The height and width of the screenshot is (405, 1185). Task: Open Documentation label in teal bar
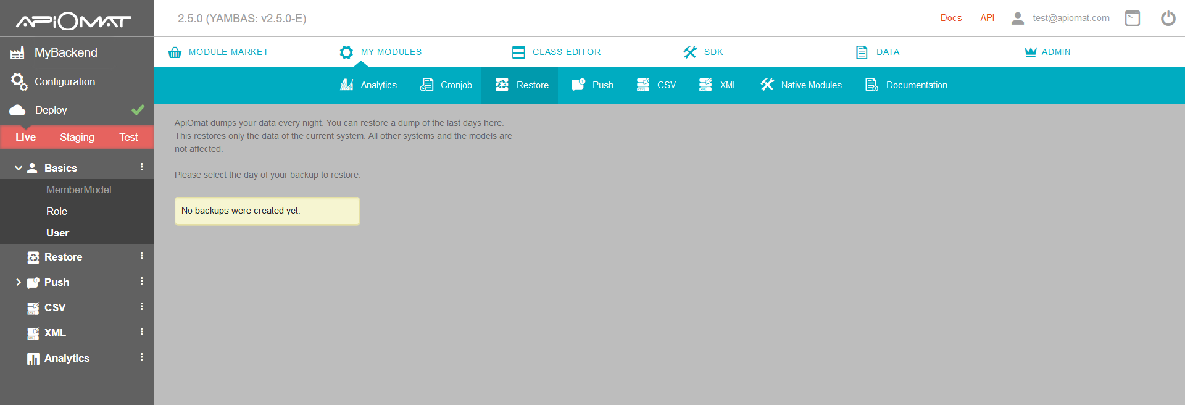tap(917, 85)
